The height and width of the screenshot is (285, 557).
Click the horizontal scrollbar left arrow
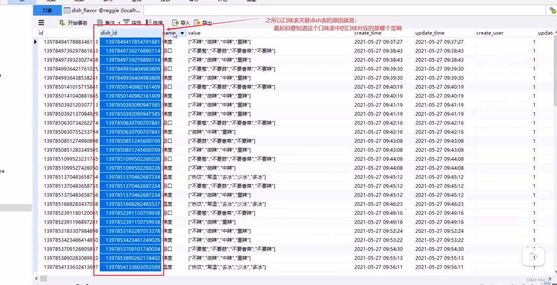click(36, 278)
